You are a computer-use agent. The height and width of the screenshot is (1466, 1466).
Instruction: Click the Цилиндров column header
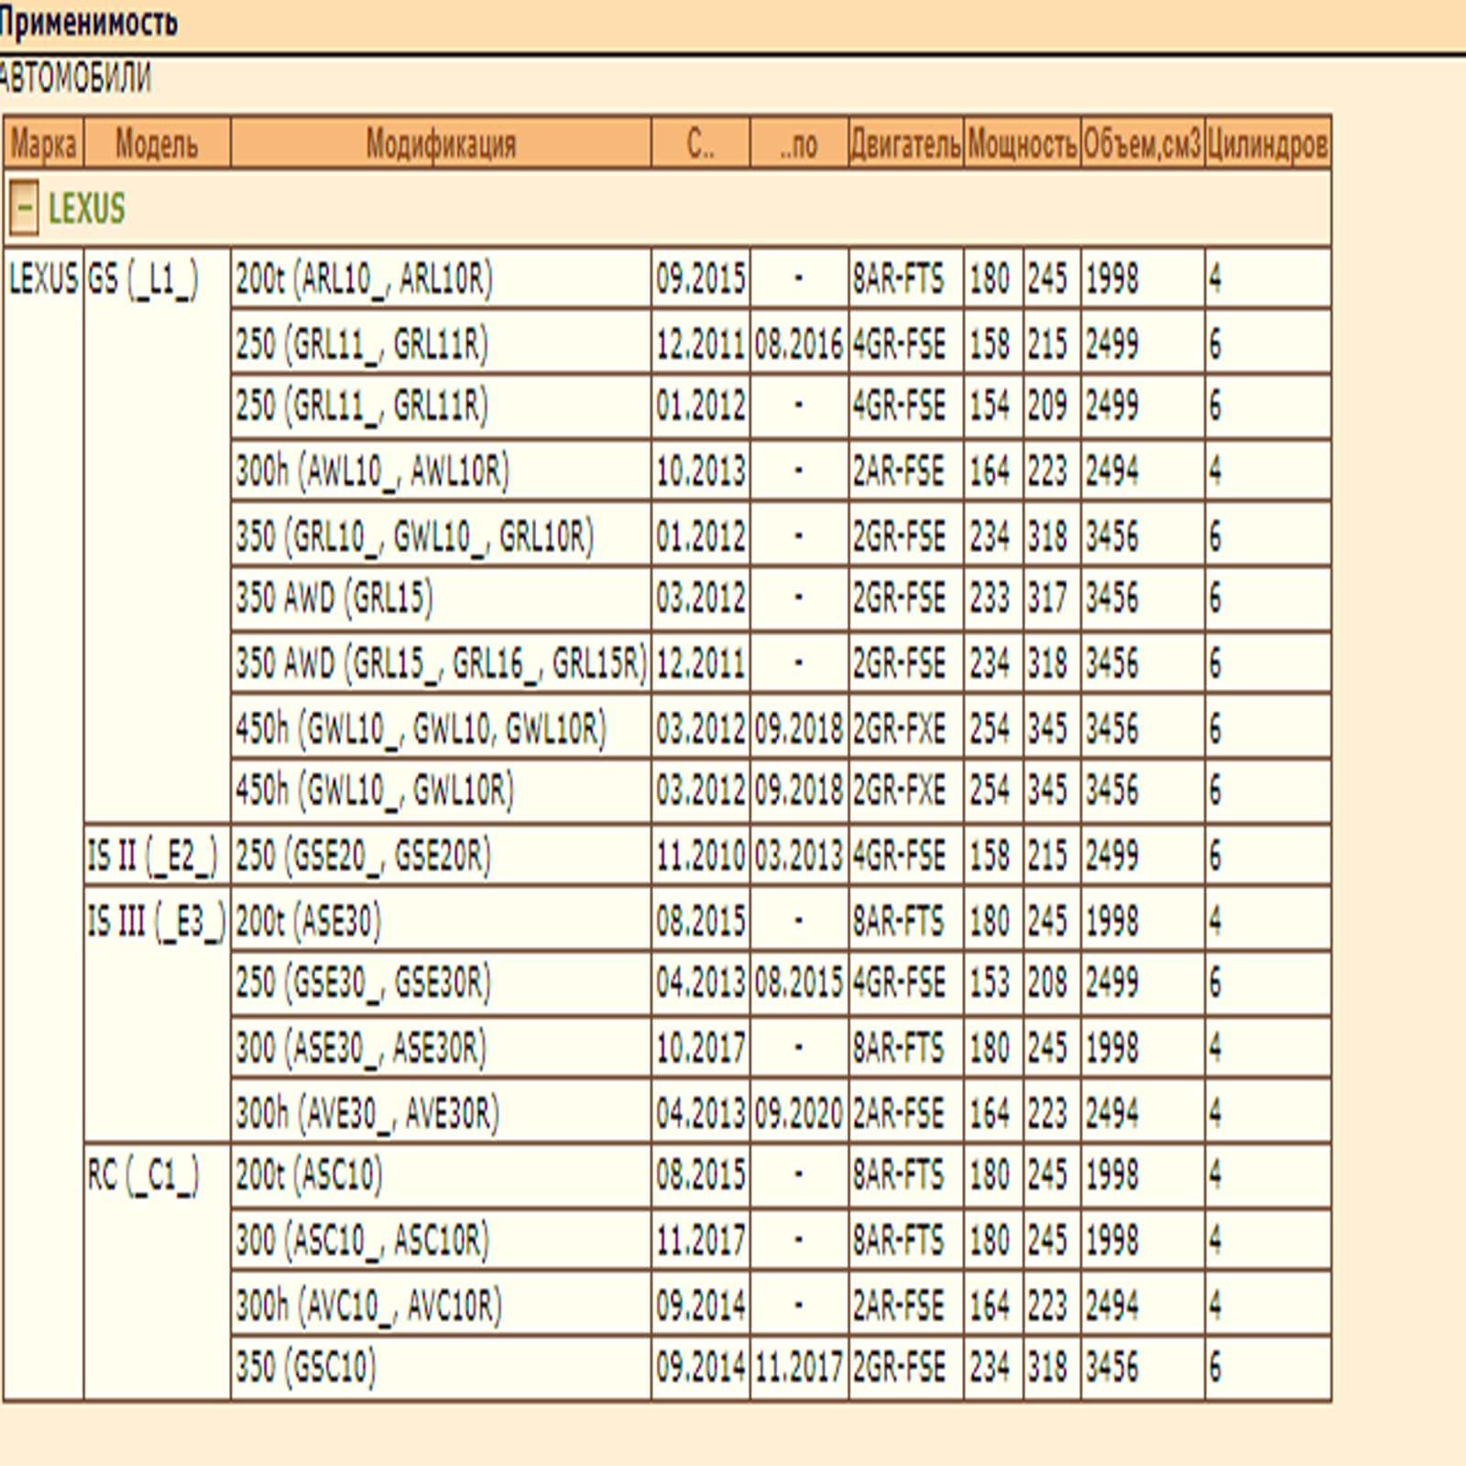(x=1267, y=144)
